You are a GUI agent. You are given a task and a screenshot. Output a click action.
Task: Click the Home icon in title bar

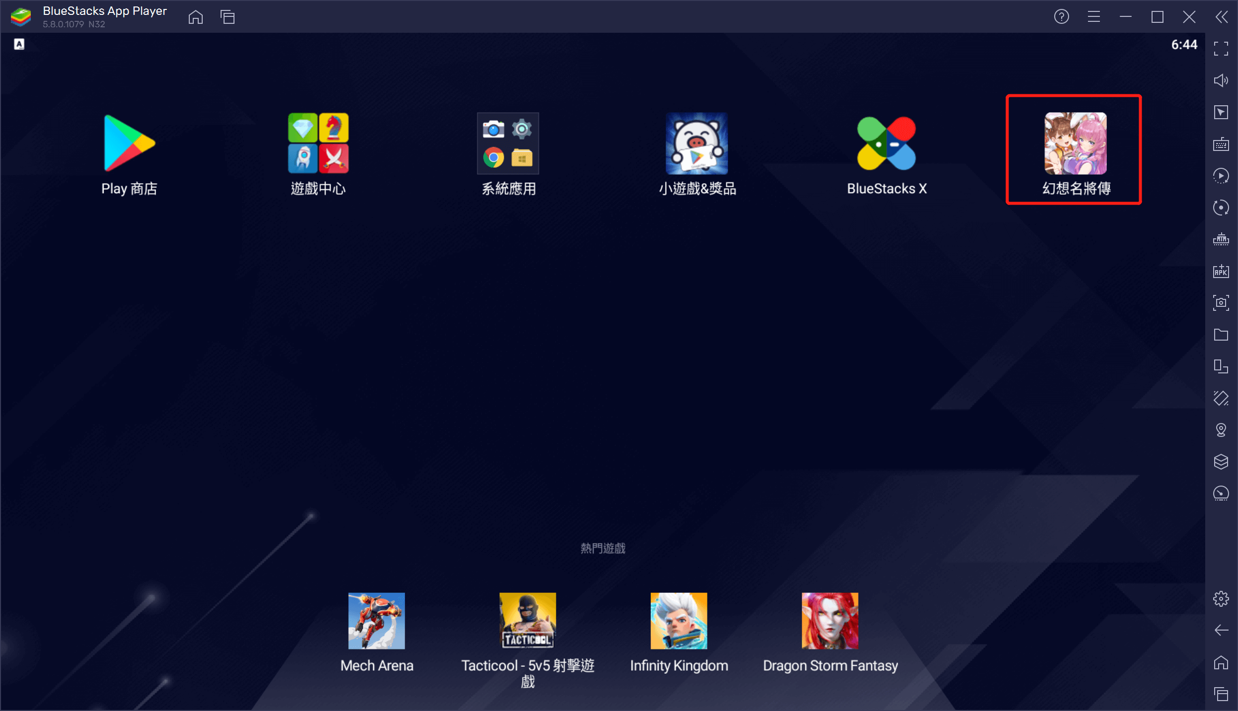pos(196,17)
